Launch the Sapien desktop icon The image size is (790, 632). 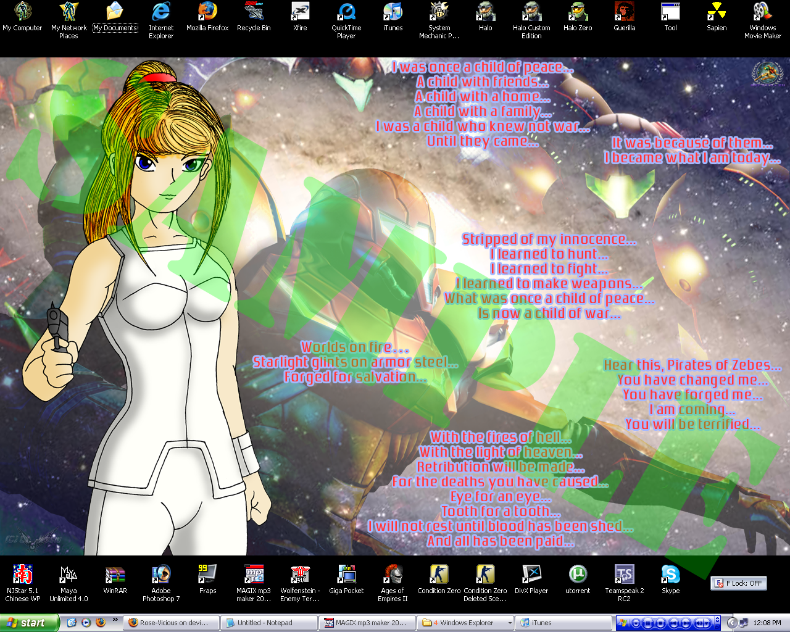[717, 17]
